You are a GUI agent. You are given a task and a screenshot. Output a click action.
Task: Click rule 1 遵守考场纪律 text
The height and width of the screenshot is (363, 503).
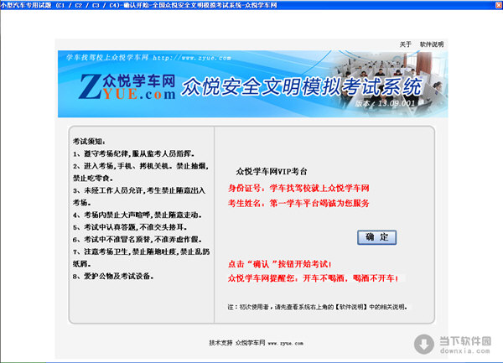pyautogui.click(x=134, y=154)
